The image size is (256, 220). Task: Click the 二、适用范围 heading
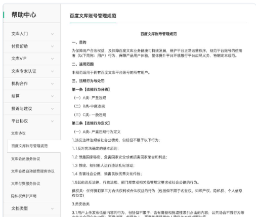[83, 64]
